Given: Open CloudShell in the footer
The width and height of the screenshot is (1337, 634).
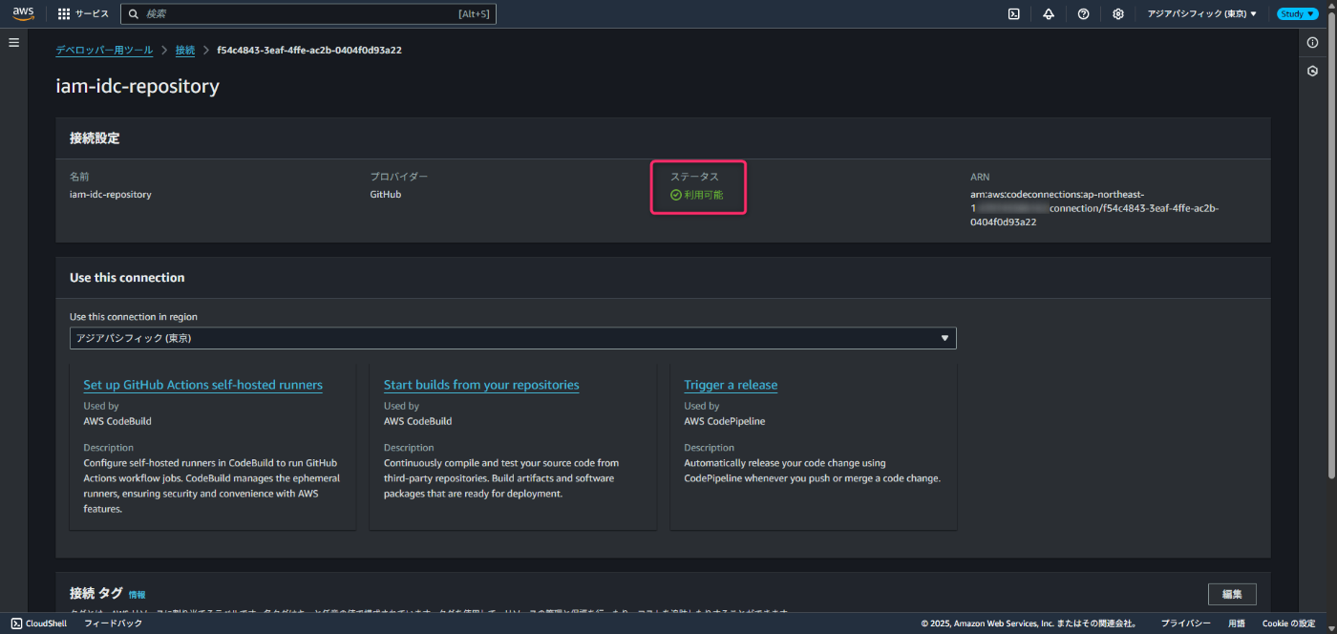Looking at the screenshot, I should click(x=39, y=623).
